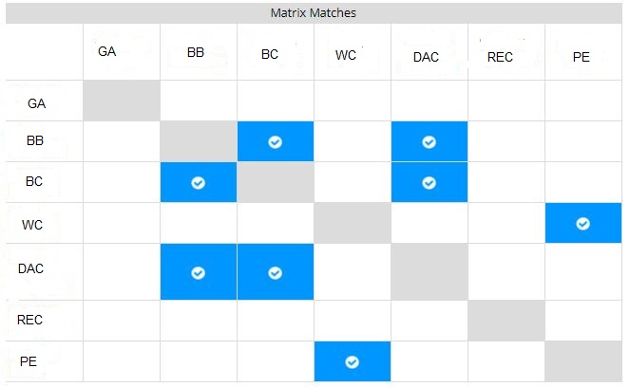630x387 pixels.
Task: Click the DAC column header
Action: [x=426, y=57]
